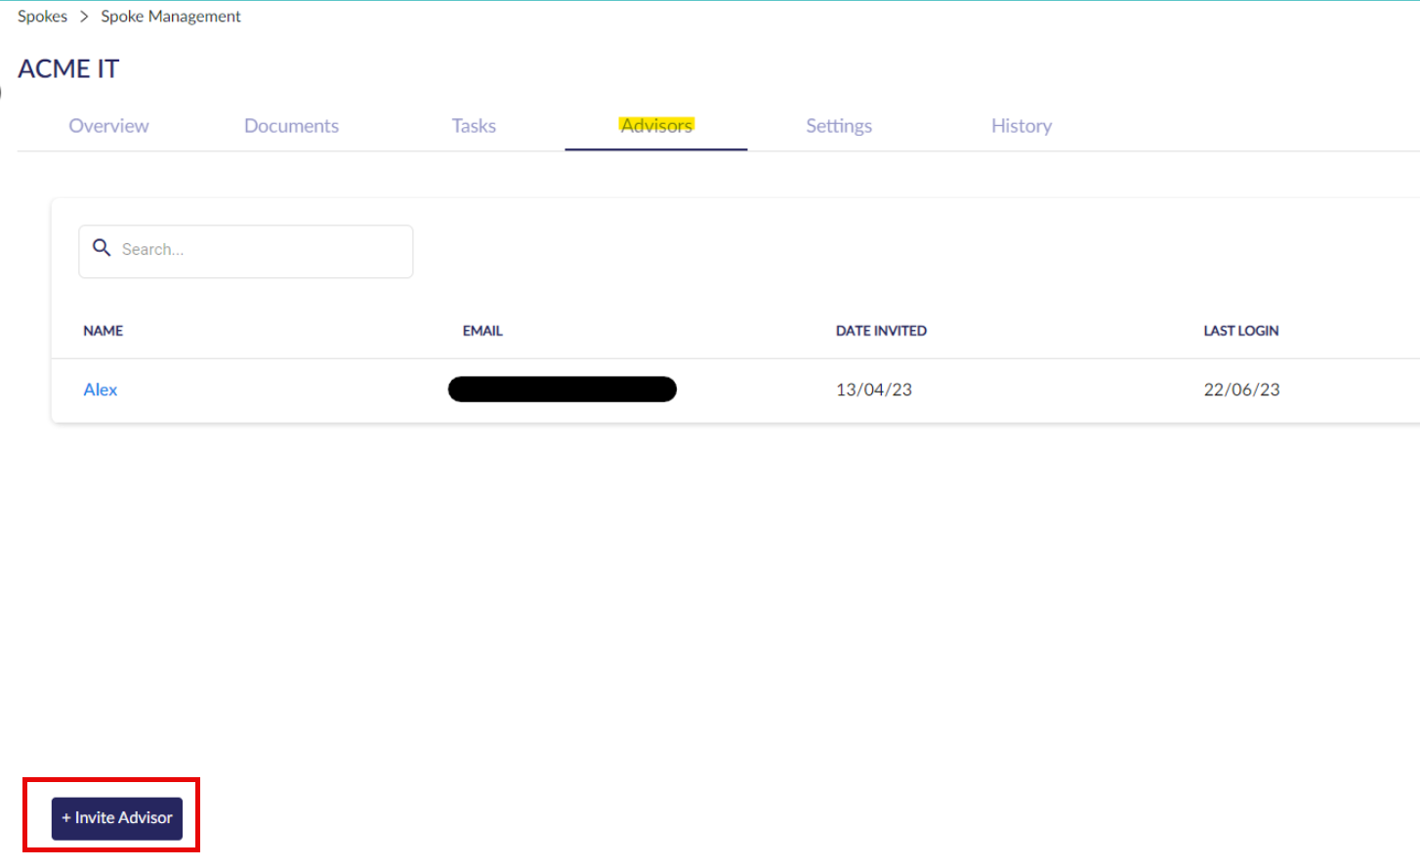View the History tab

(1022, 126)
